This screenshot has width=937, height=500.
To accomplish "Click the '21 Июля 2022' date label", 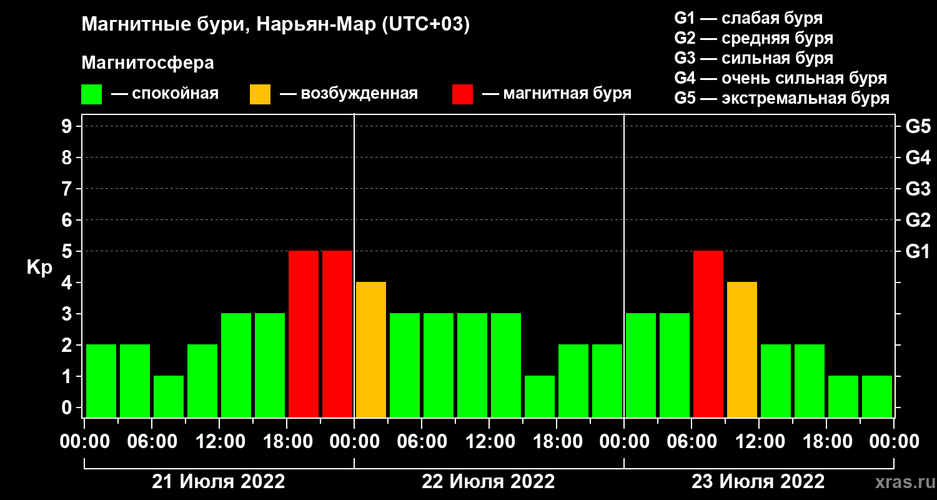I will point(219,482).
